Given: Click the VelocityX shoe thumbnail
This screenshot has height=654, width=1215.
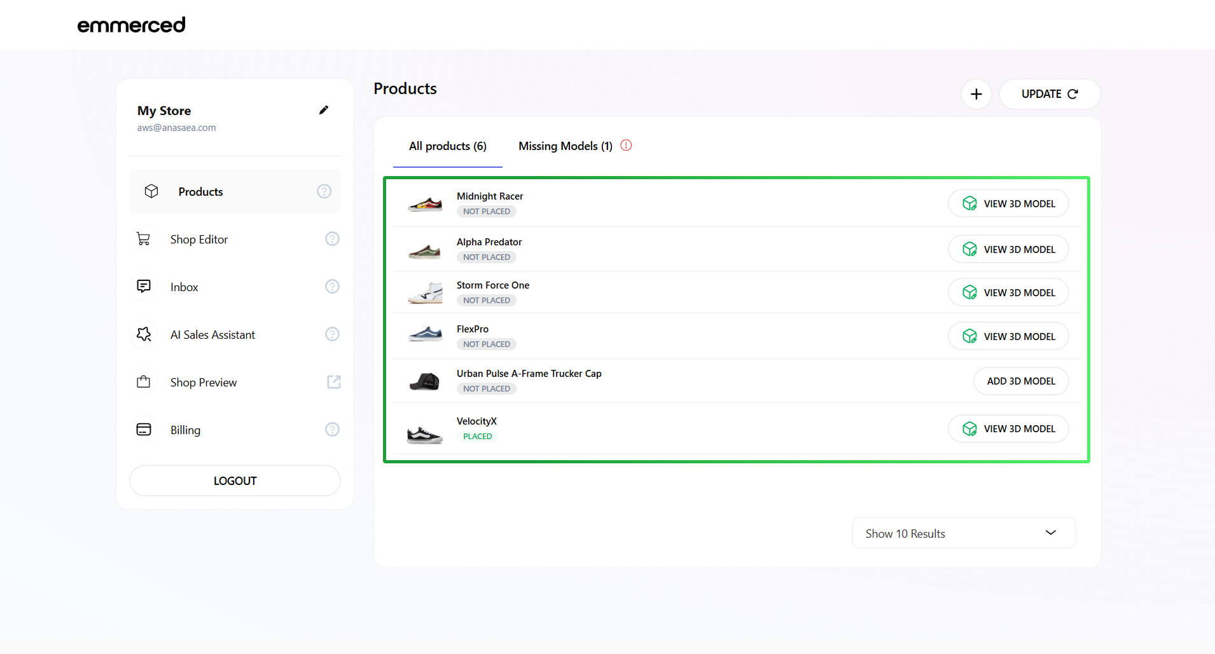Looking at the screenshot, I should 424,434.
